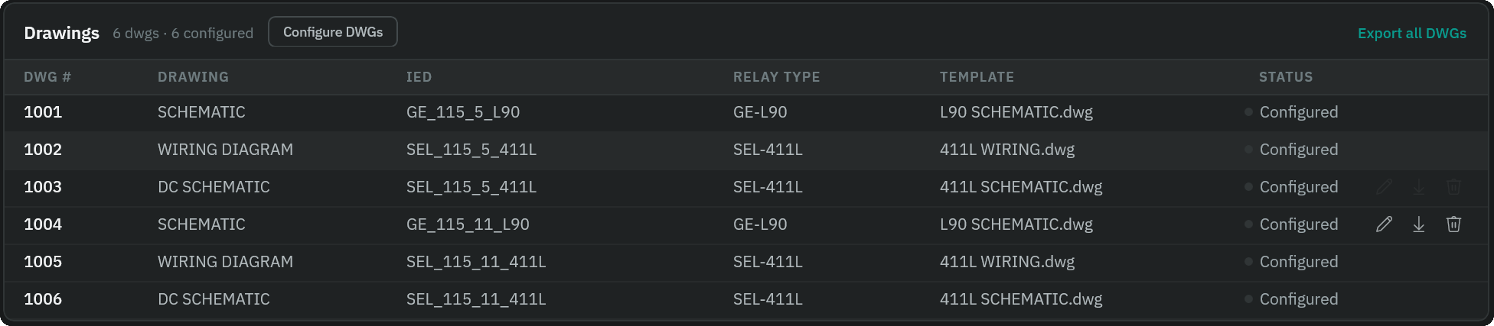Click faded trash icon on row 1003
The image size is (1494, 326).
click(x=1453, y=187)
